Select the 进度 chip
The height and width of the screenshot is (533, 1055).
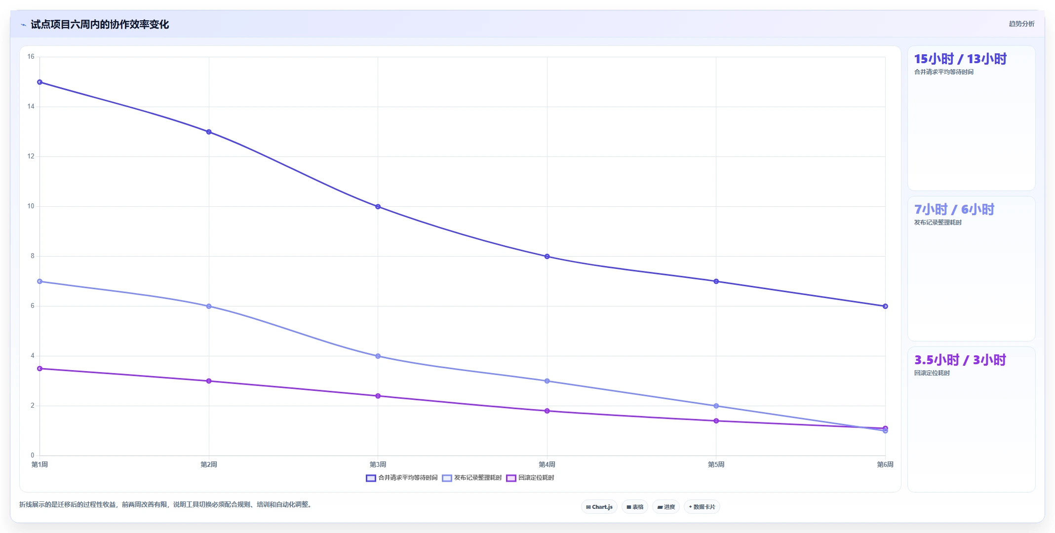[x=666, y=507]
